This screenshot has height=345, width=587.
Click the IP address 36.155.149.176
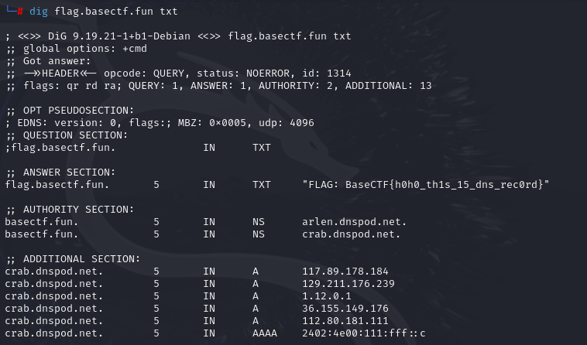click(x=345, y=309)
